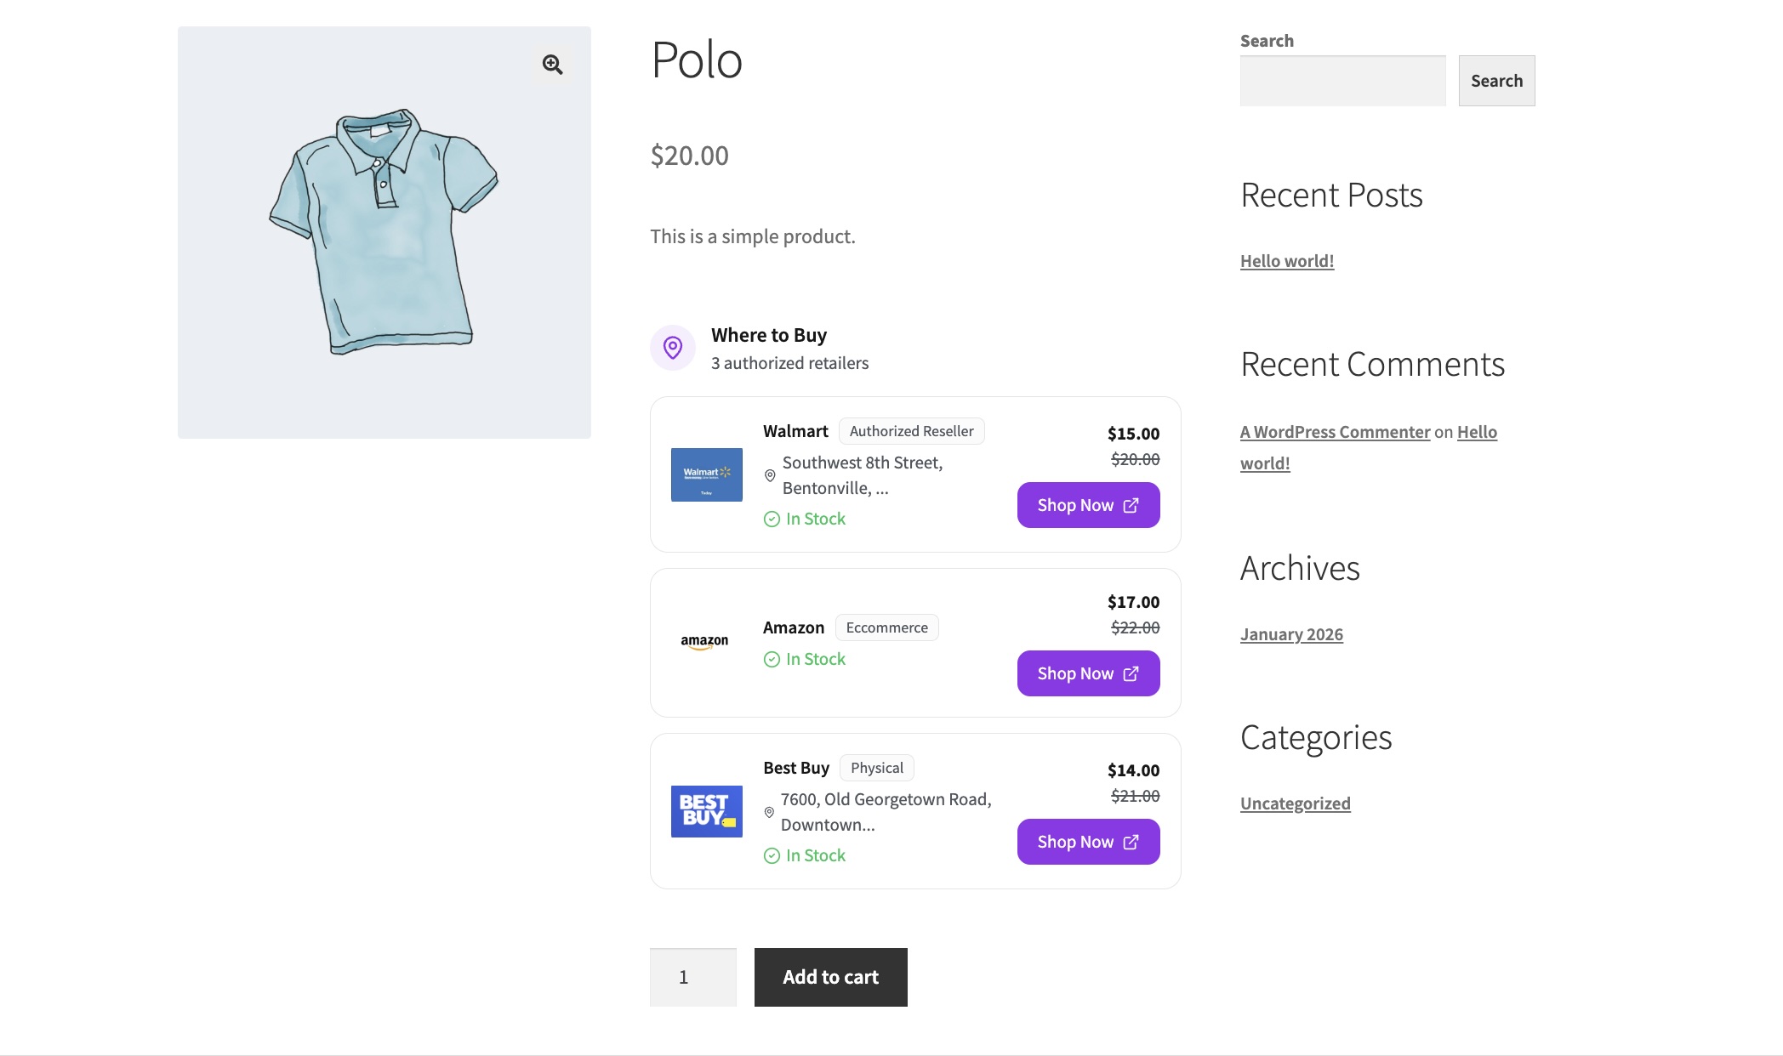Click the Eccommerce badge next to Amazon
This screenshot has height=1056, width=1783.
pyautogui.click(x=886, y=627)
